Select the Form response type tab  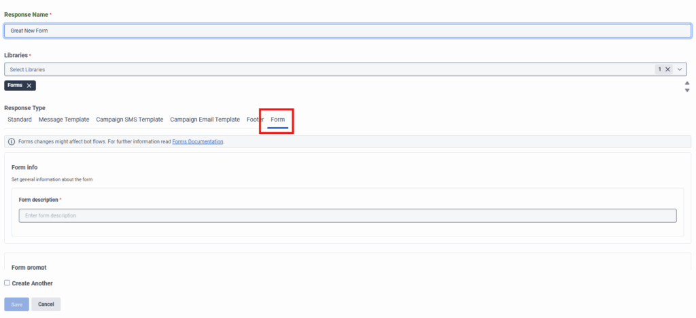tap(277, 120)
